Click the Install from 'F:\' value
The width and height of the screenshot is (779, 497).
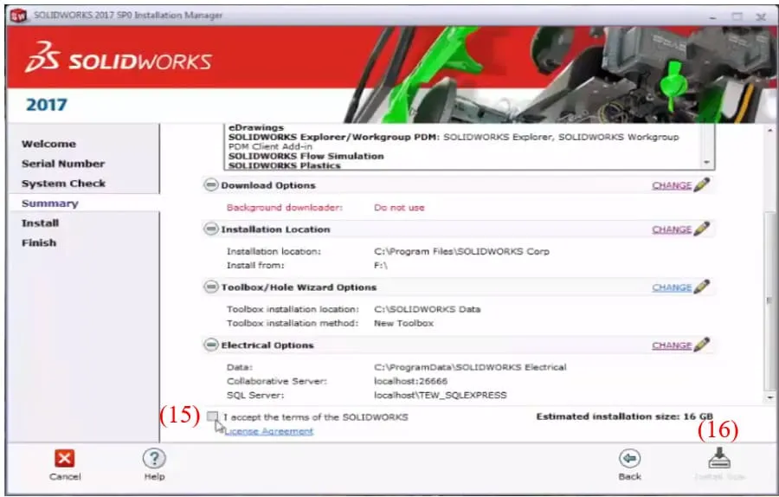(381, 266)
